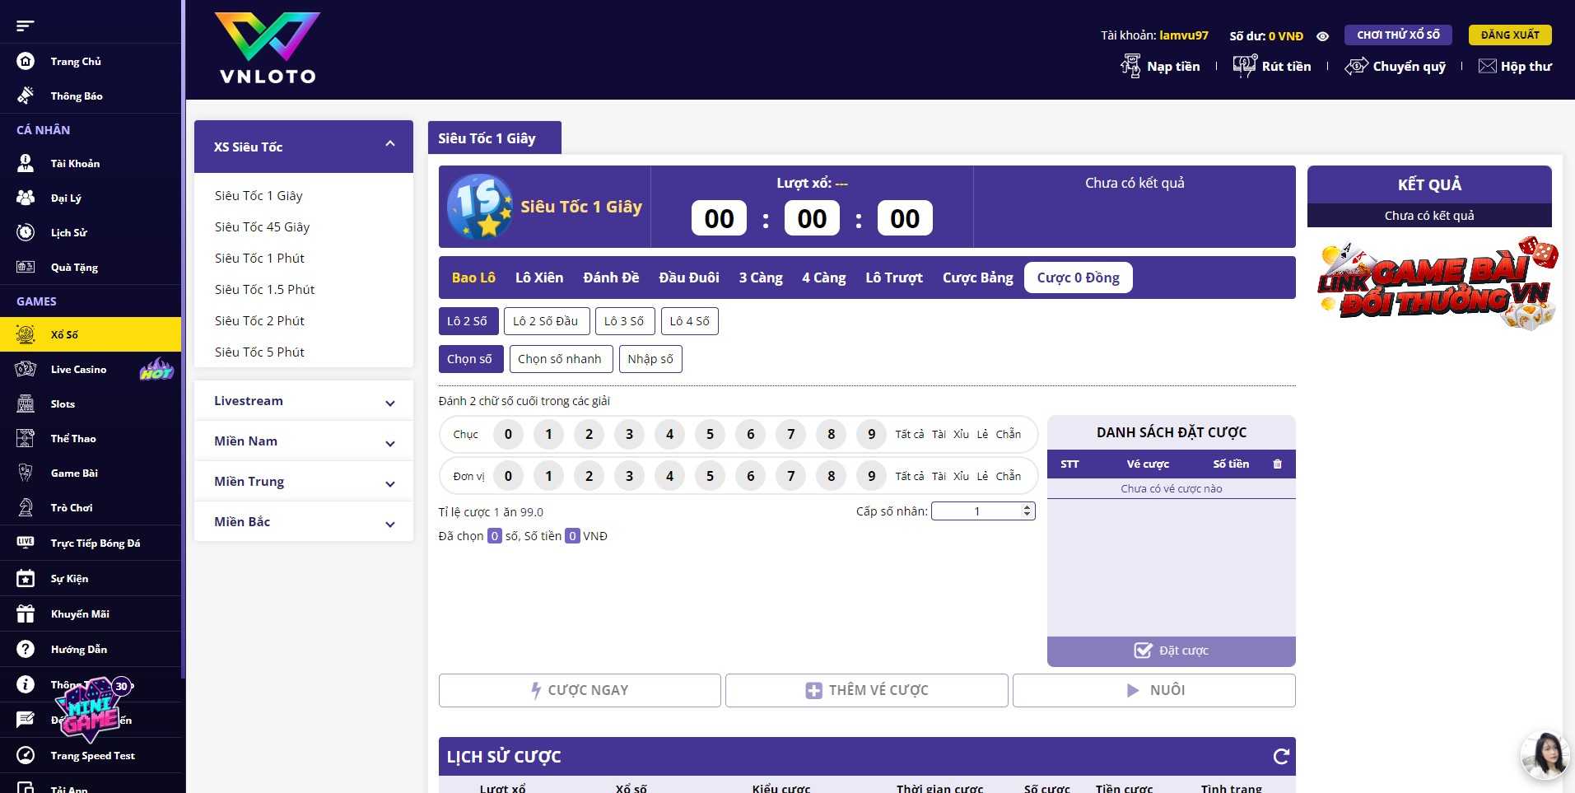Switch to 3 Càng tab
The width and height of the screenshot is (1575, 793).
coord(761,278)
